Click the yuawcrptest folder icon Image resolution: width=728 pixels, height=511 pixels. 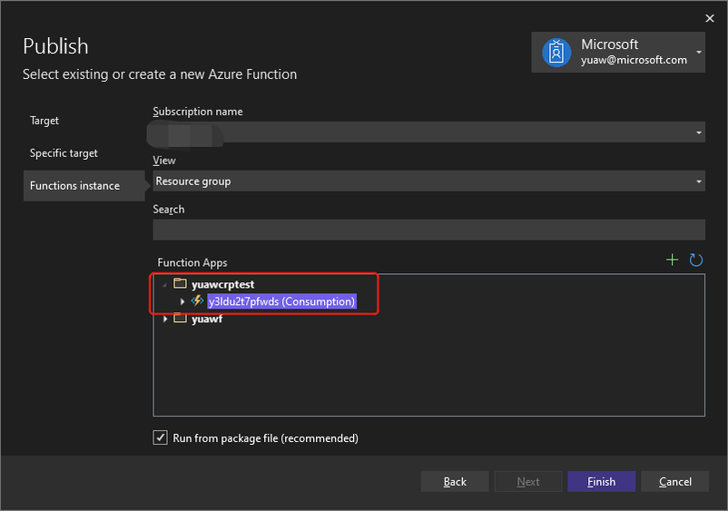(180, 283)
